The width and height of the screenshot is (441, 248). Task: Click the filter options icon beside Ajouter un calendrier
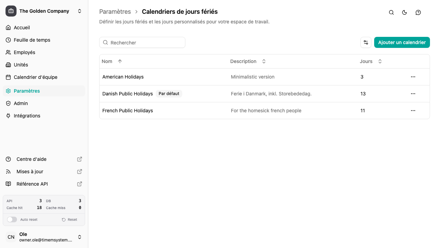coord(366,42)
